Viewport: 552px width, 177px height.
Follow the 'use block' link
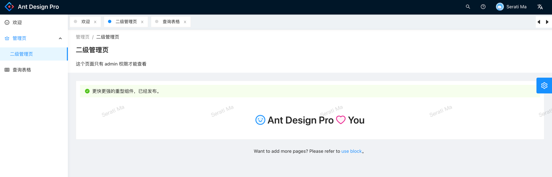(351, 151)
